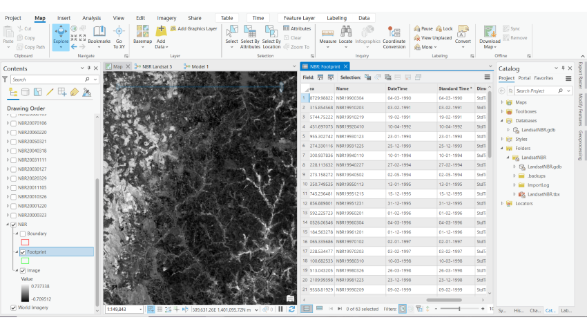Choose the Measure tool
This screenshot has height=331, width=587.
coord(327,37)
